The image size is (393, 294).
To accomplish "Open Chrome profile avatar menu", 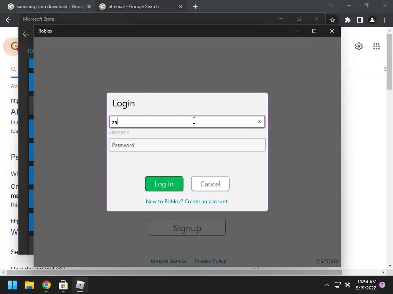I will (x=372, y=20).
